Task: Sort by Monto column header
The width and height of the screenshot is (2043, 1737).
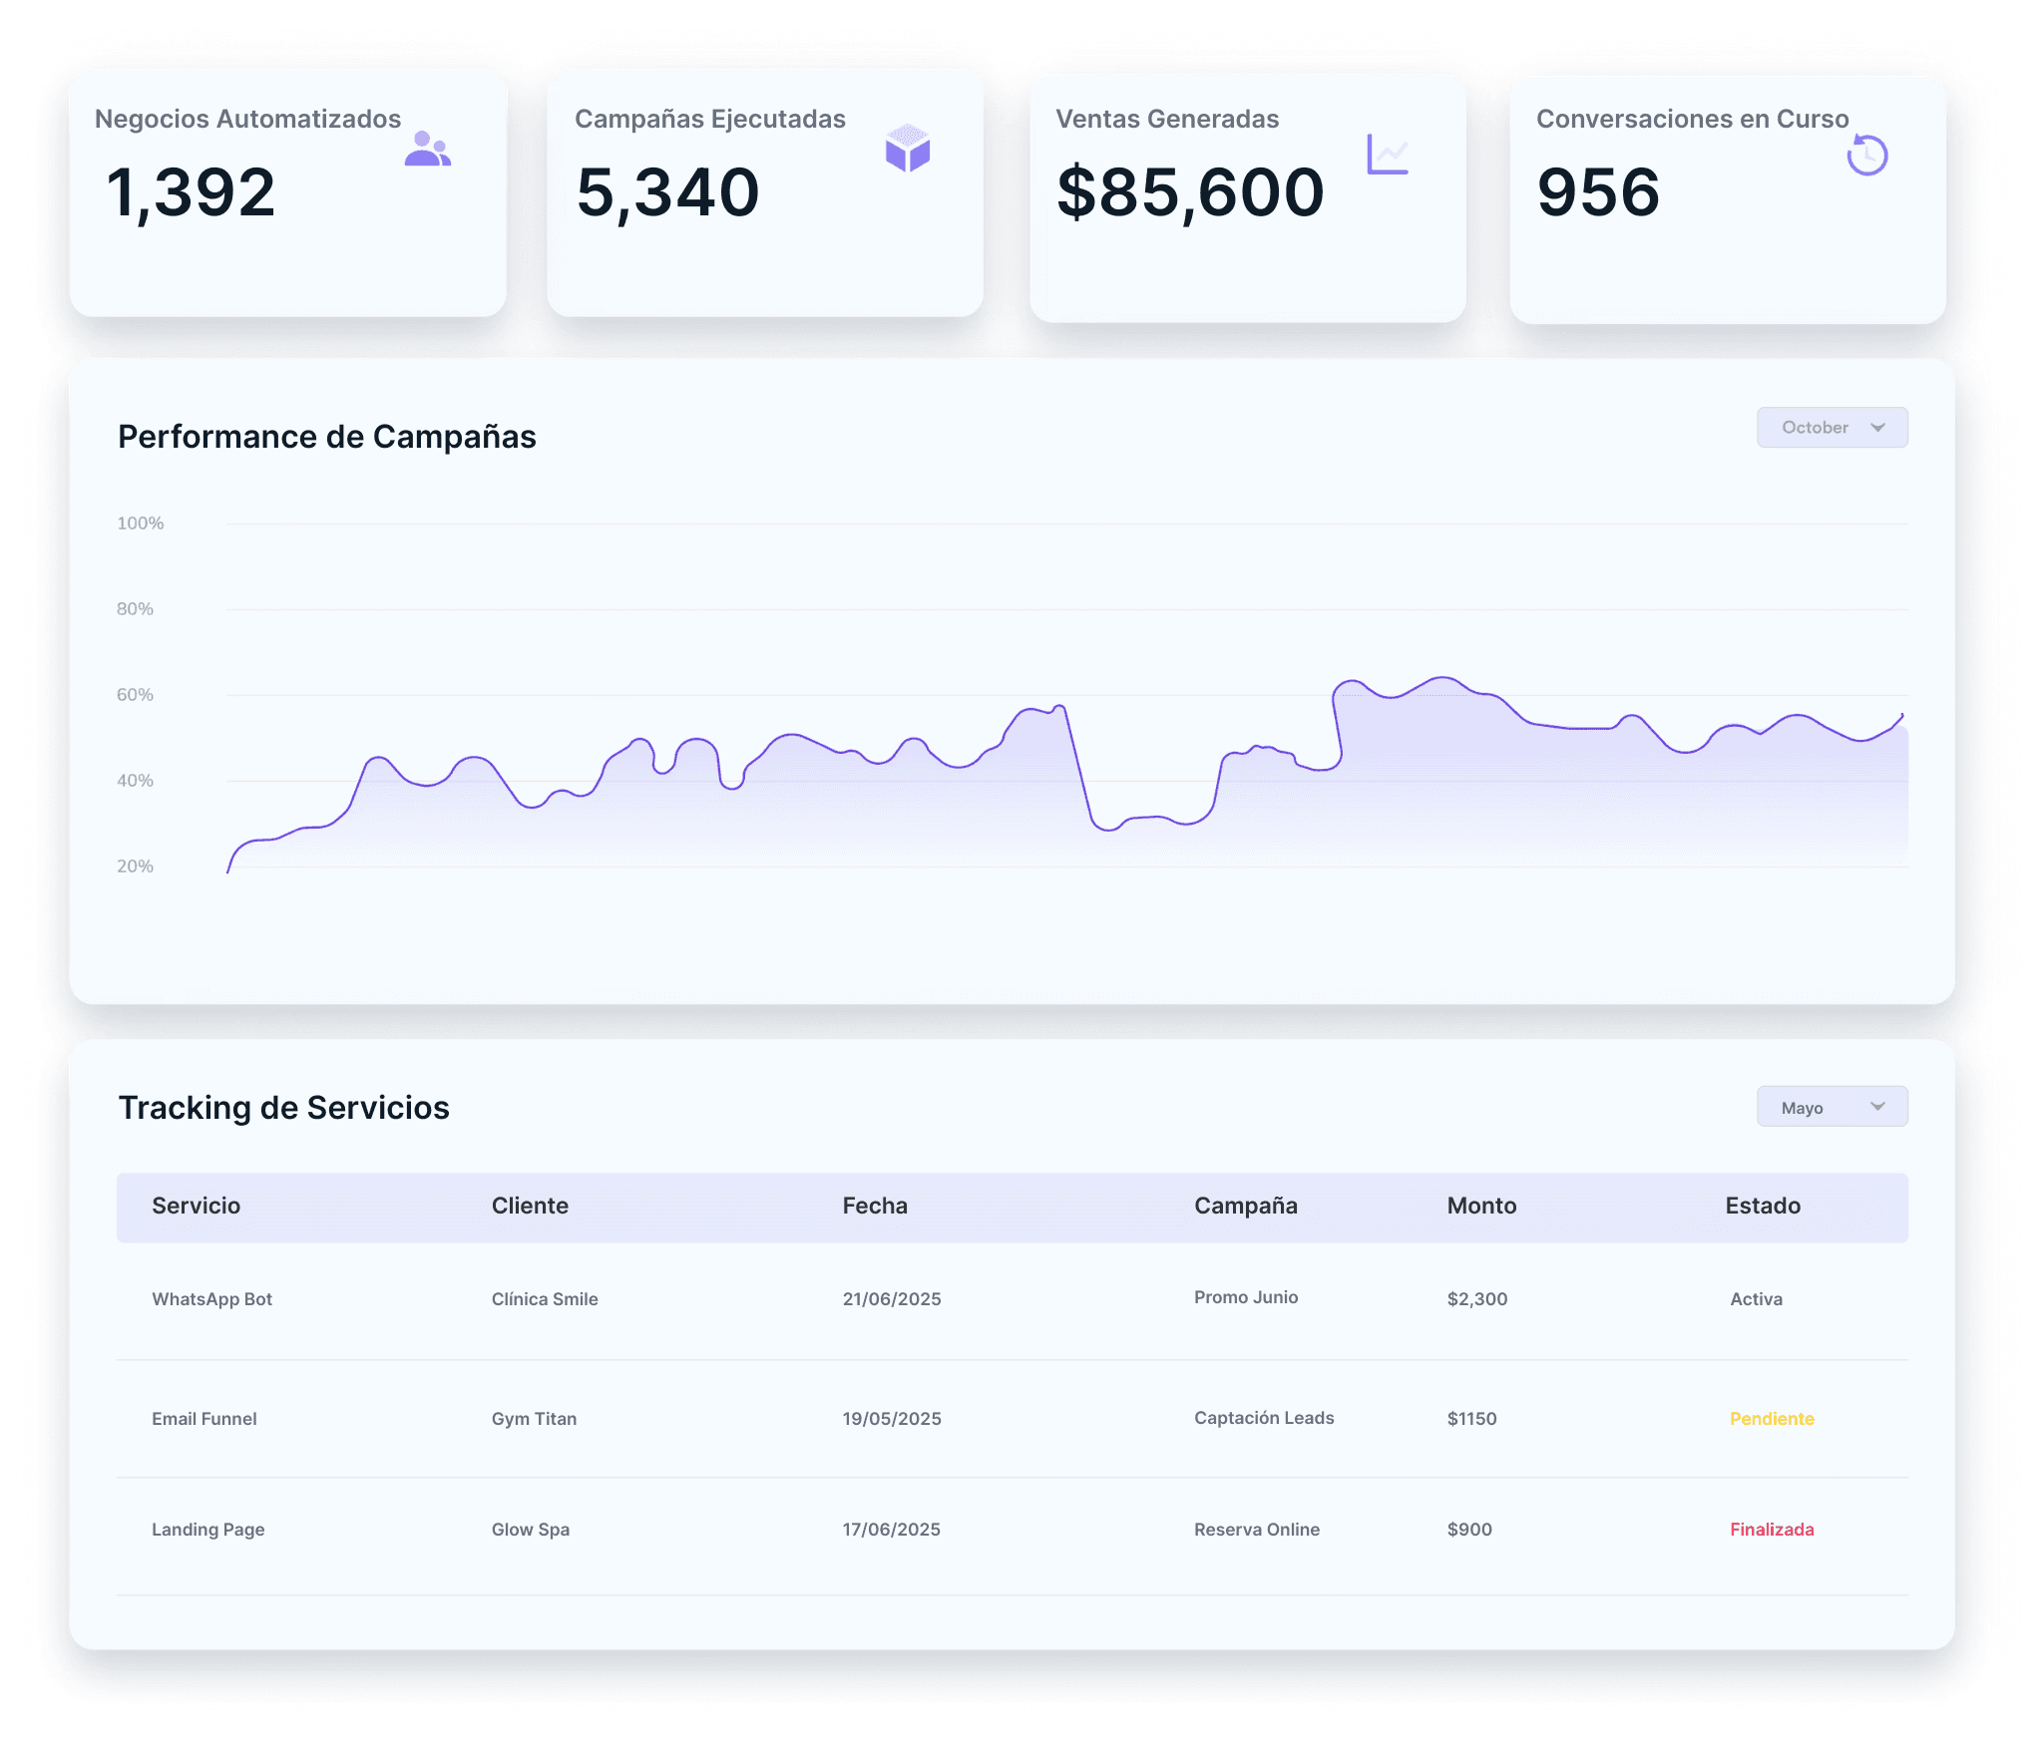Action: tap(1481, 1206)
